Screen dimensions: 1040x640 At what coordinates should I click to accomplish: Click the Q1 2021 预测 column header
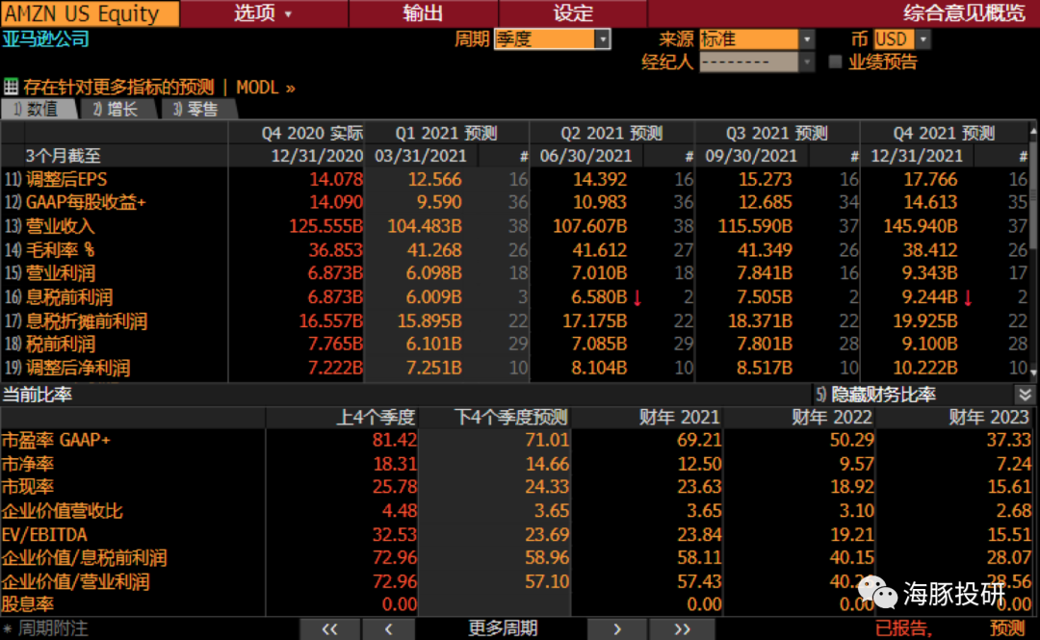point(447,133)
